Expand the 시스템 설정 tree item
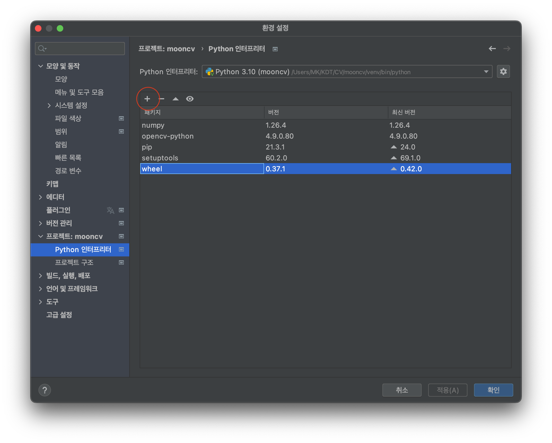Image resolution: width=552 pixels, height=443 pixels. click(x=49, y=106)
